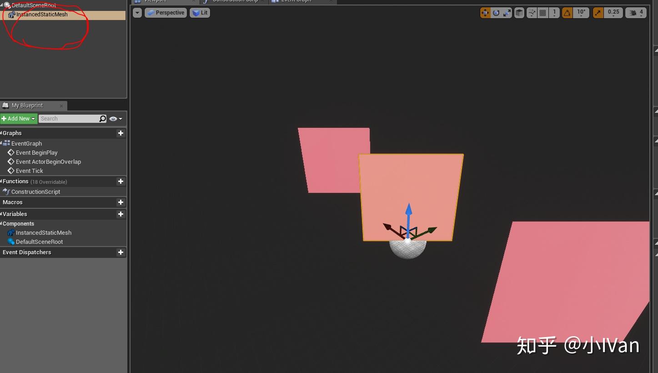
Task: Open the viewport options arrow beside Perspective
Action: click(x=137, y=13)
